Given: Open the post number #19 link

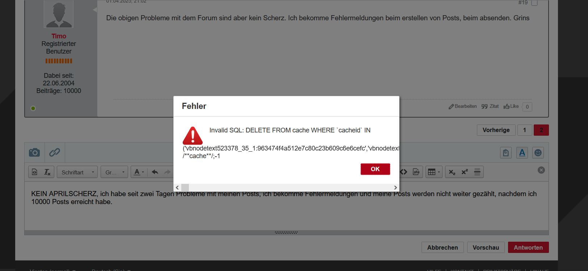Looking at the screenshot, I should click(x=523, y=3).
